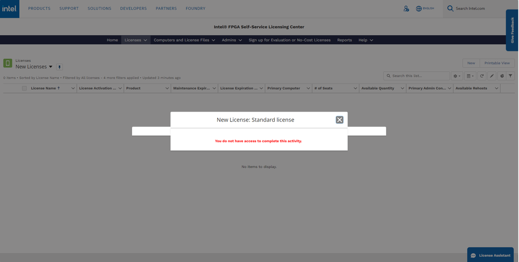
Task: Sort by Primary Computer column header
Action: [284, 88]
